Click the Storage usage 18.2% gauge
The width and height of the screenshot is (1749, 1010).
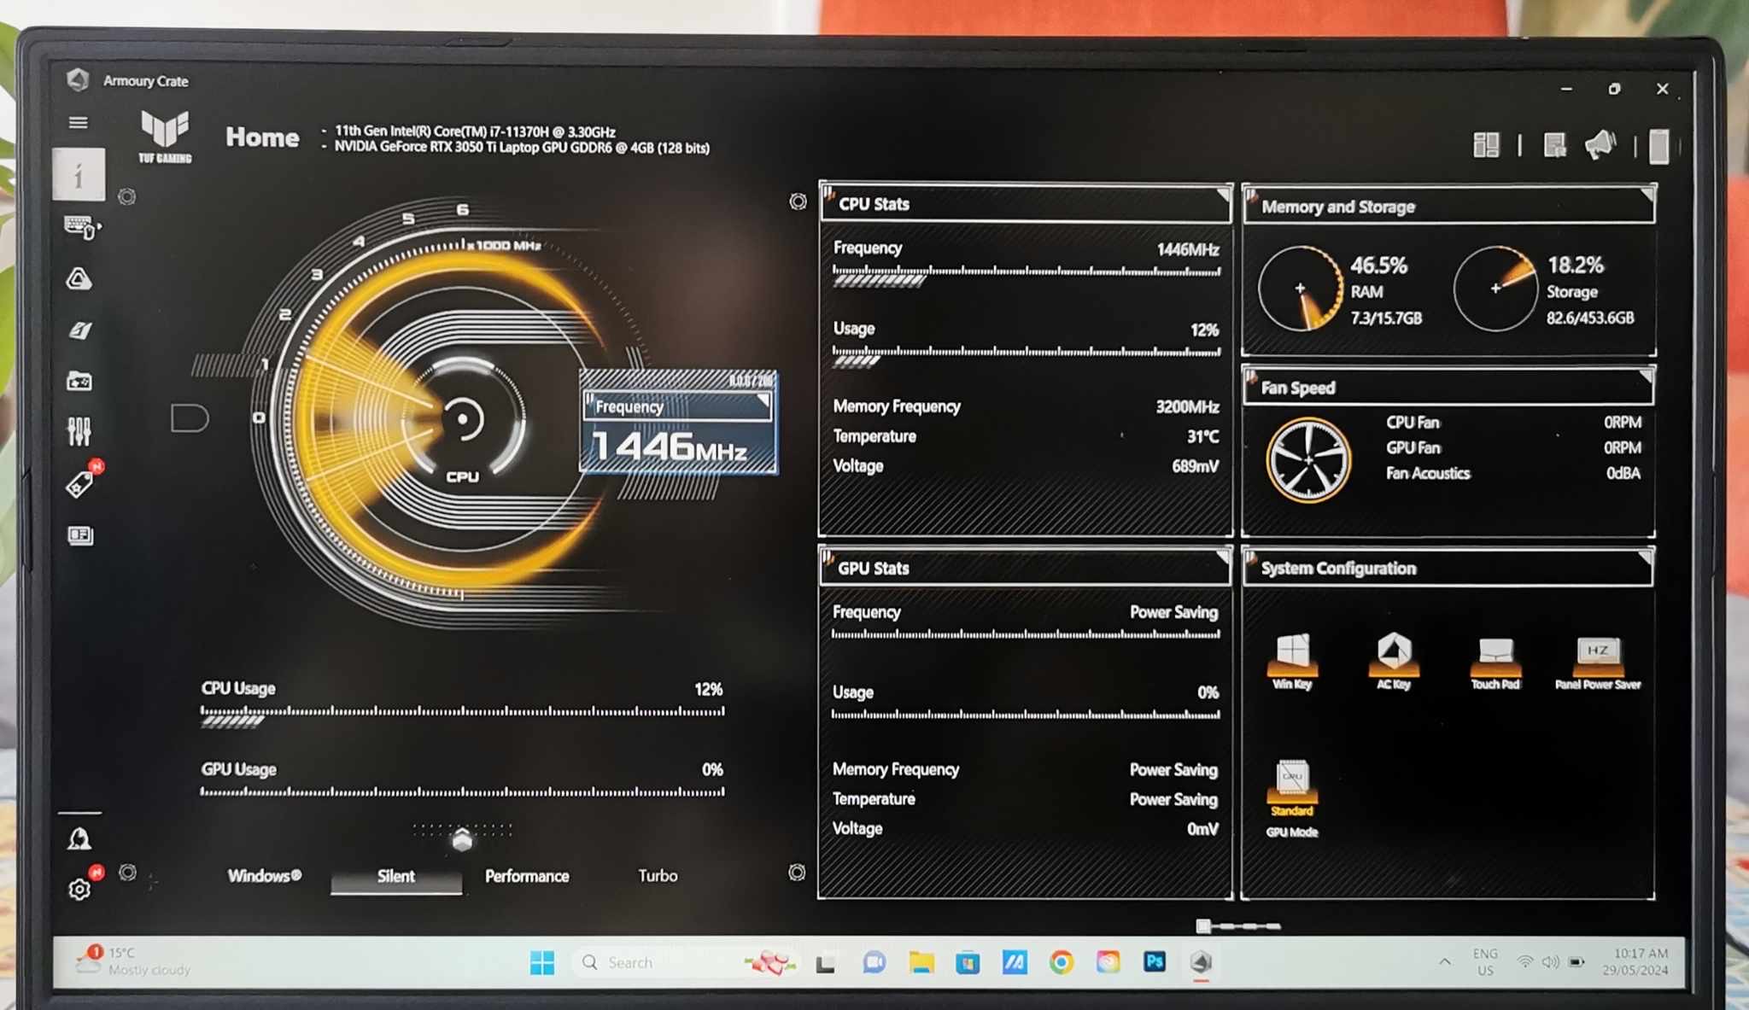(1495, 289)
